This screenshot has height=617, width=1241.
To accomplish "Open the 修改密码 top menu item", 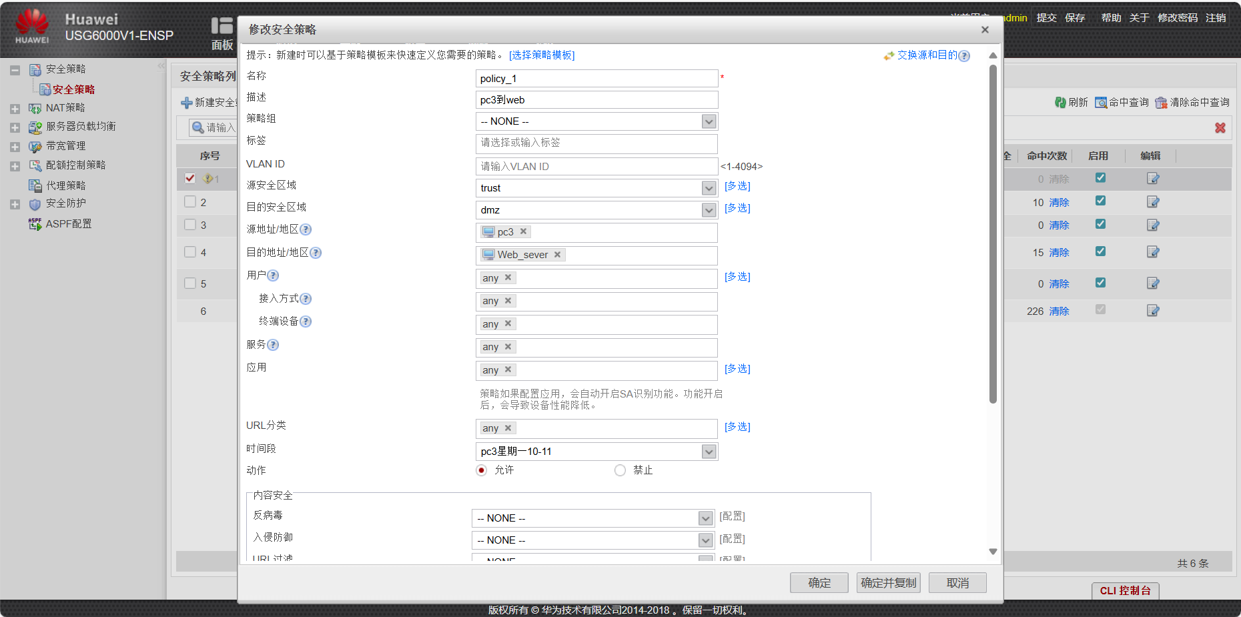I will pyautogui.click(x=1178, y=18).
